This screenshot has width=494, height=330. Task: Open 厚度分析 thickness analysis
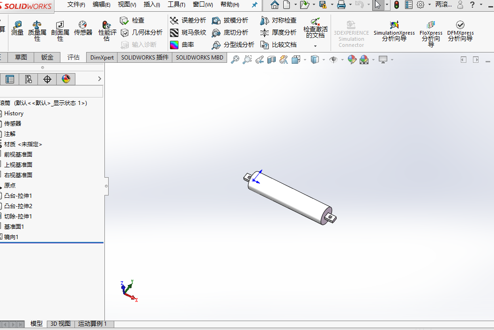click(x=278, y=32)
